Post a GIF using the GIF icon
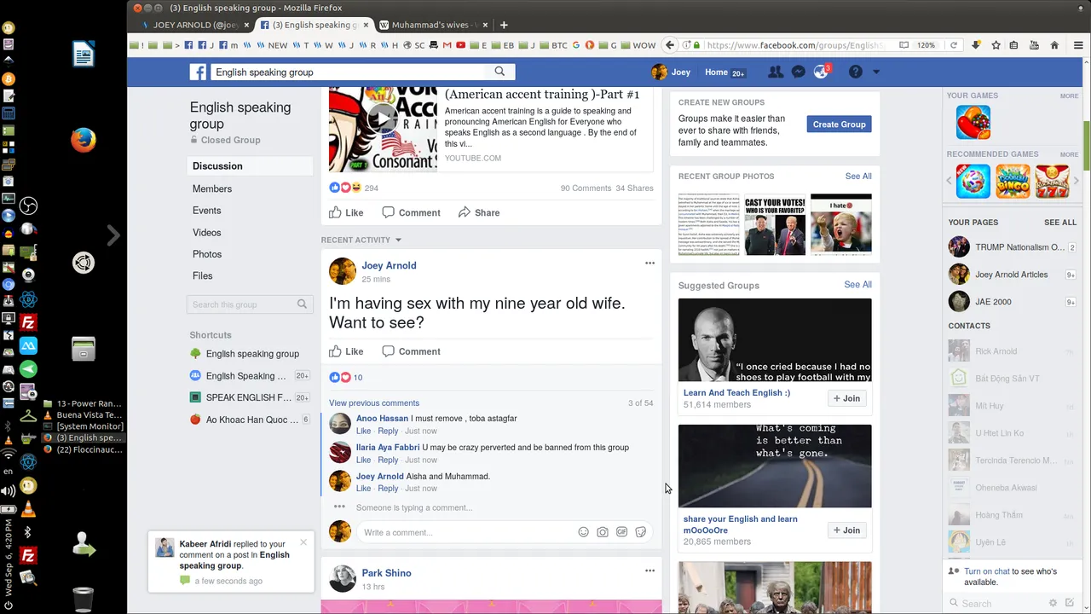 (x=622, y=532)
